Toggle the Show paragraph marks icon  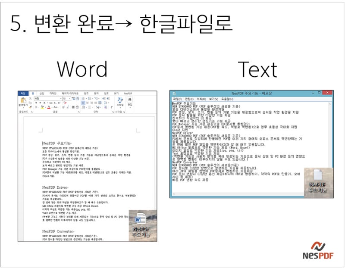[111, 107]
